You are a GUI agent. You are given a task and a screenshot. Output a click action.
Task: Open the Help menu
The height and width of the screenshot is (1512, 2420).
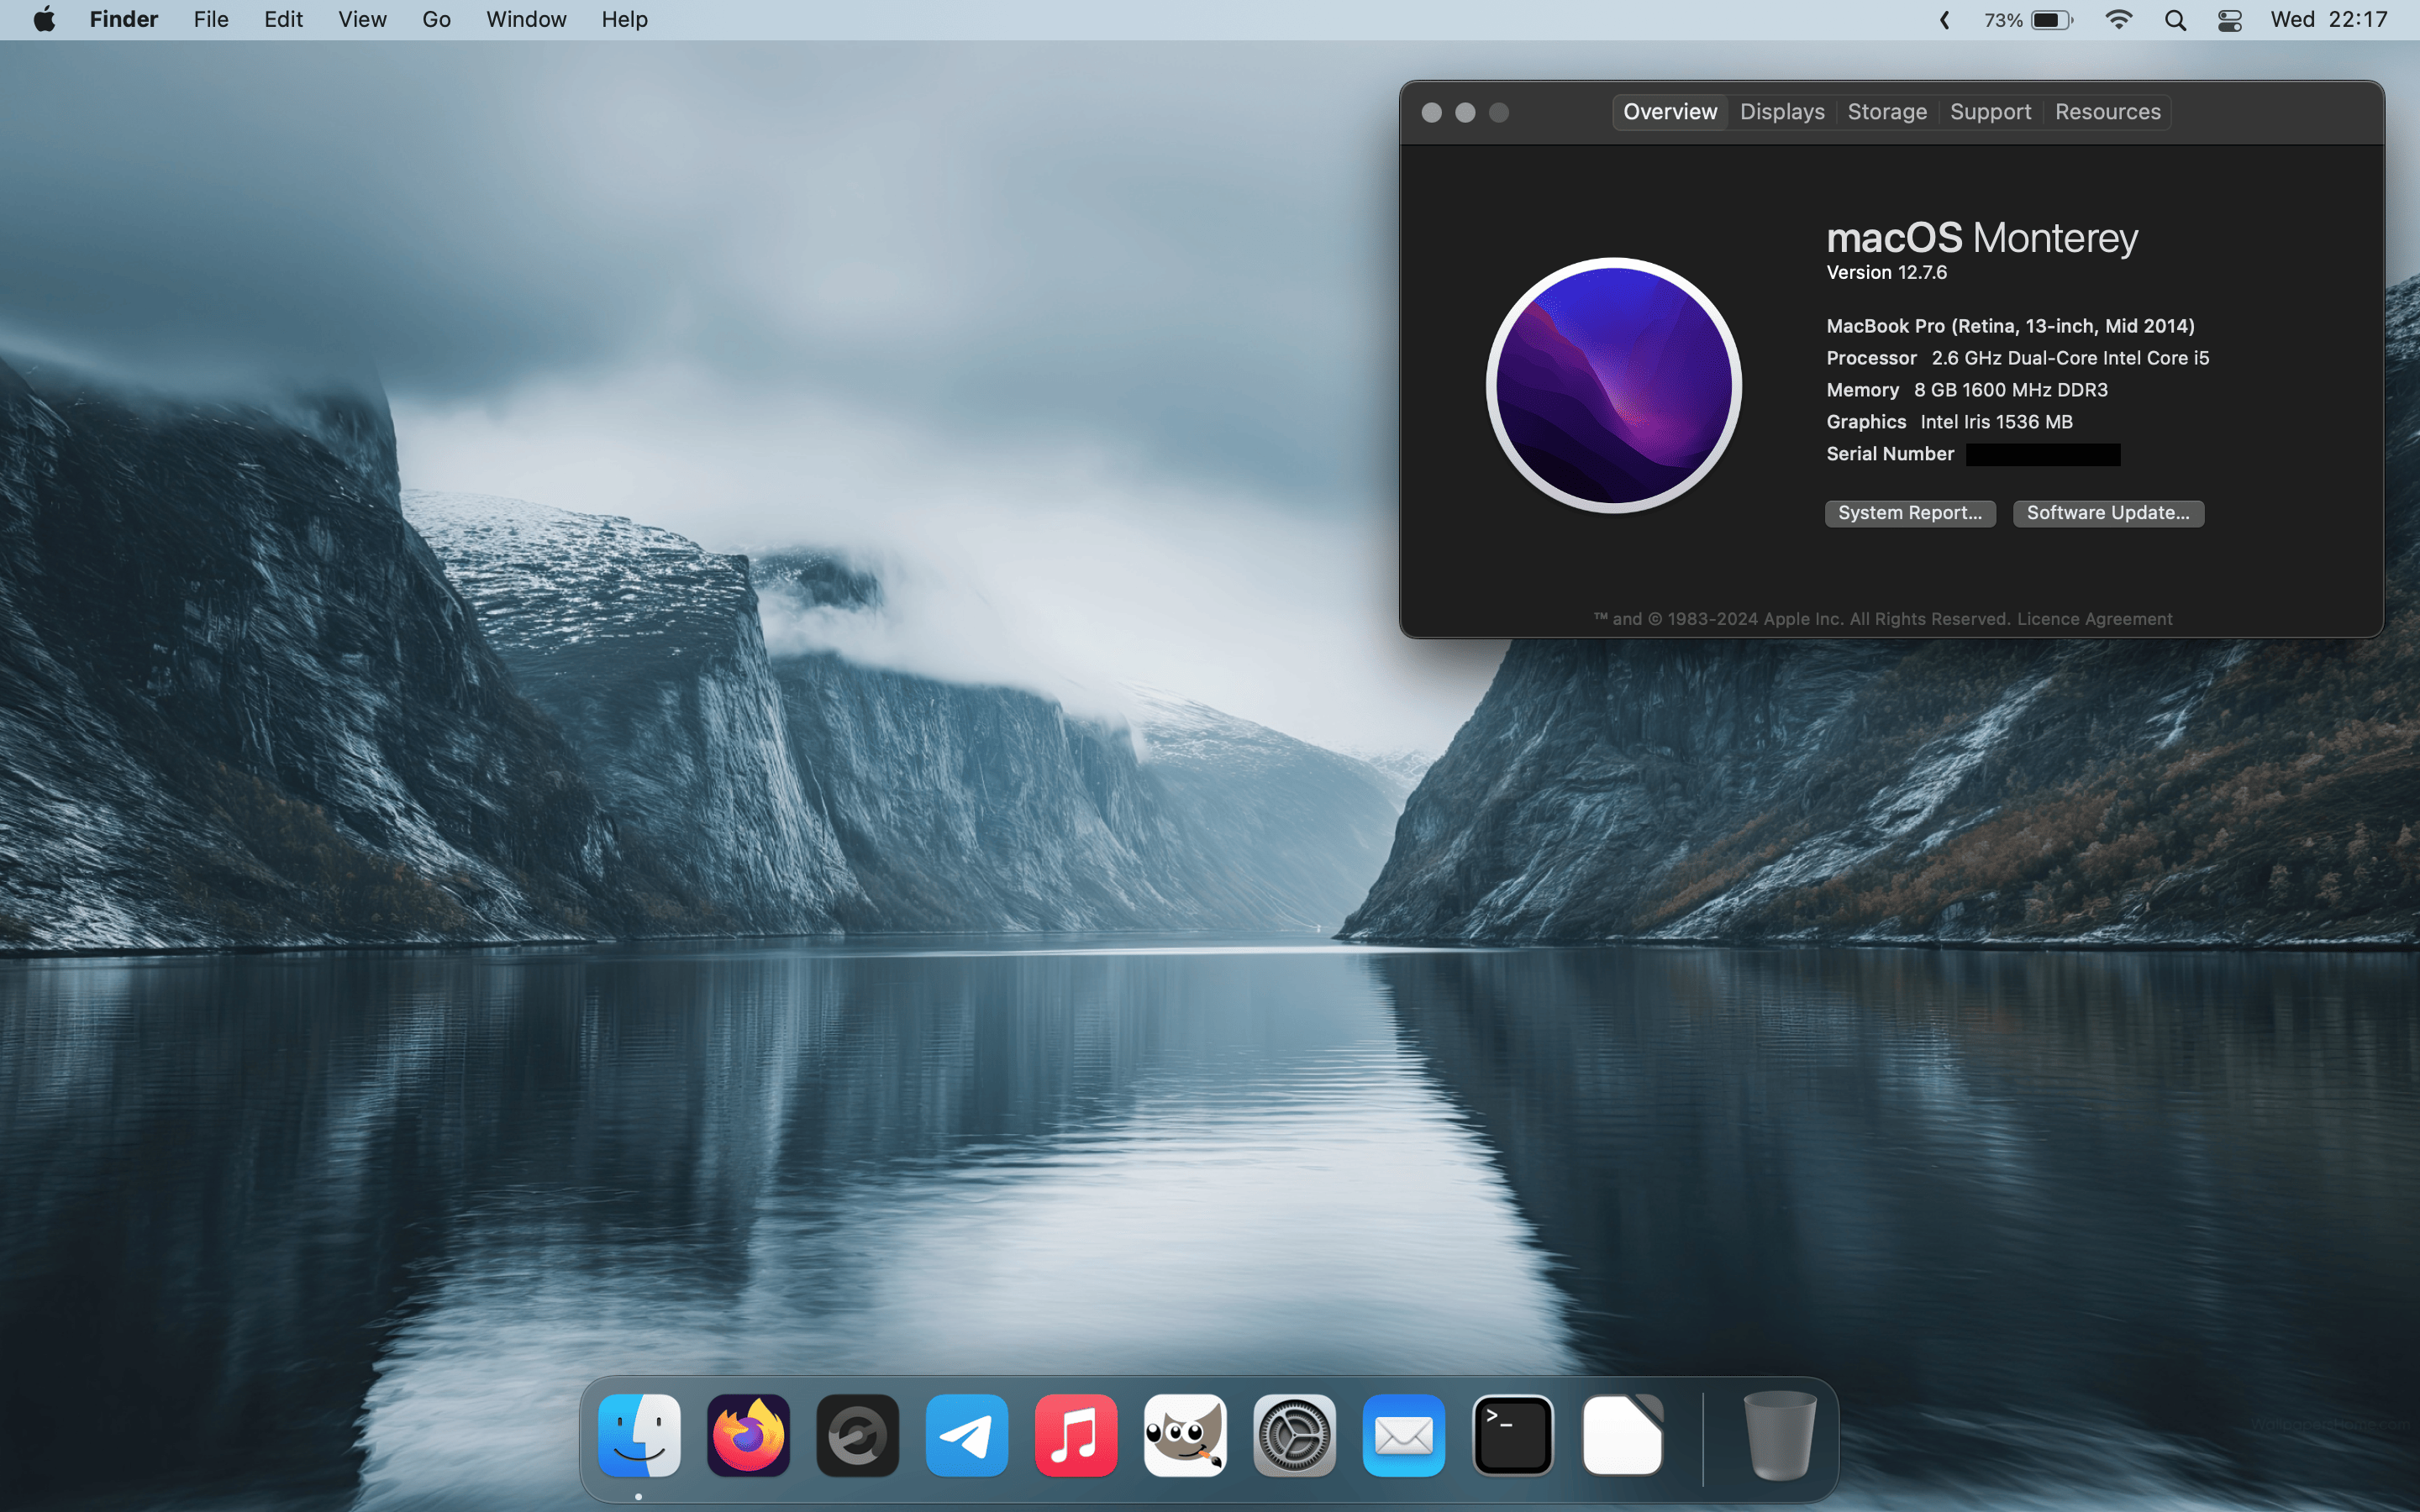point(624,19)
